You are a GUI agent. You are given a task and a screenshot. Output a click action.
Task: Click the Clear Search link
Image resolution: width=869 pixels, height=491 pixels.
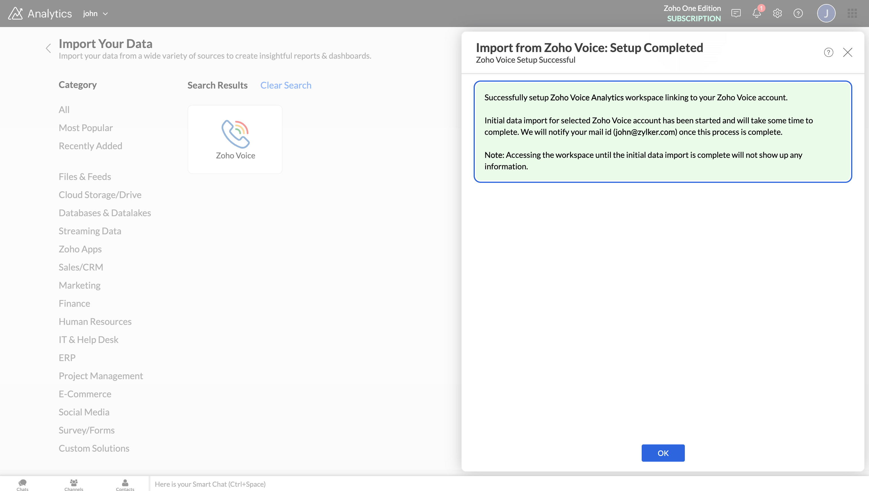pos(285,85)
